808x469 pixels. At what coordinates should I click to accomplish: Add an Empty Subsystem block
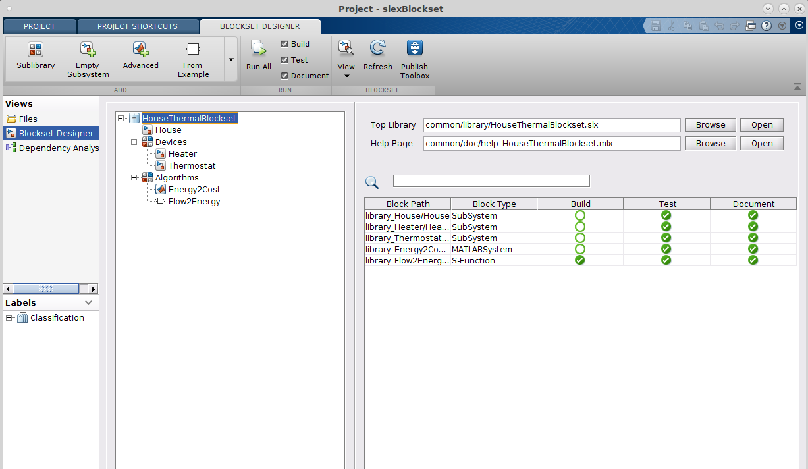(88, 50)
